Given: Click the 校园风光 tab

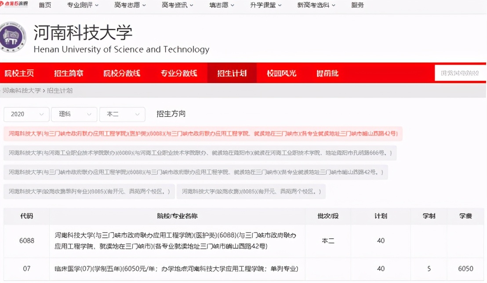Looking at the screenshot, I should click(x=280, y=73).
